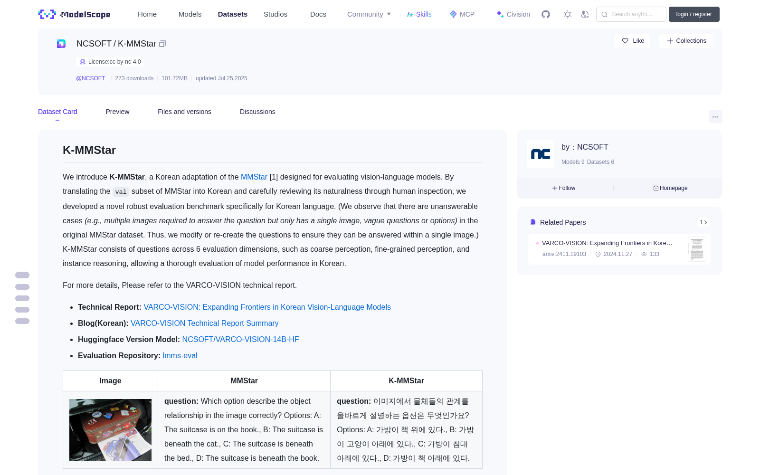Switch to the Preview tab
Viewport: 760px width, 475px height.
coord(117,112)
